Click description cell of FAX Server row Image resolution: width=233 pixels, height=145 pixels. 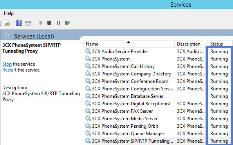point(191,111)
